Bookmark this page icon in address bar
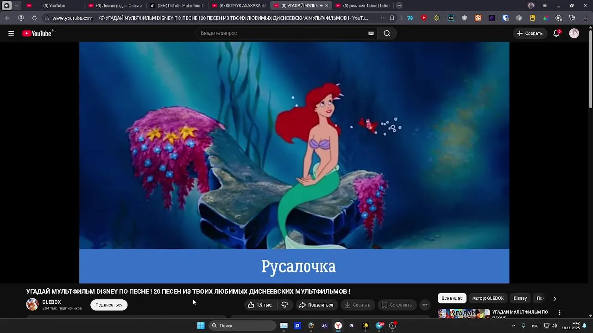The width and height of the screenshot is (593, 333). (x=392, y=18)
